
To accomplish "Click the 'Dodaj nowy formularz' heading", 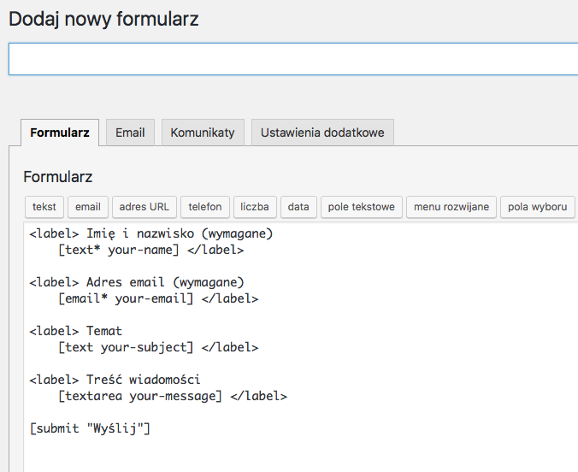I will 103,19.
